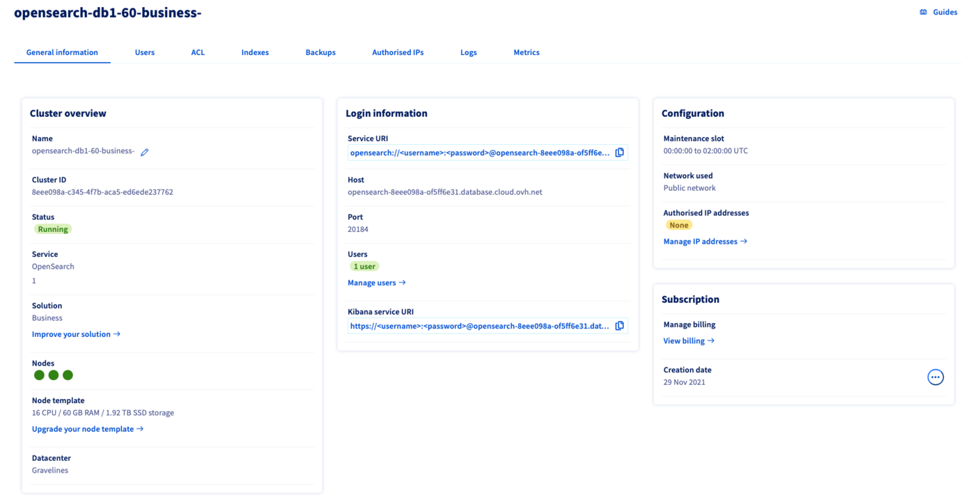Image resolution: width=975 pixels, height=502 pixels.
Task: Open the ACL tab
Action: 198,52
